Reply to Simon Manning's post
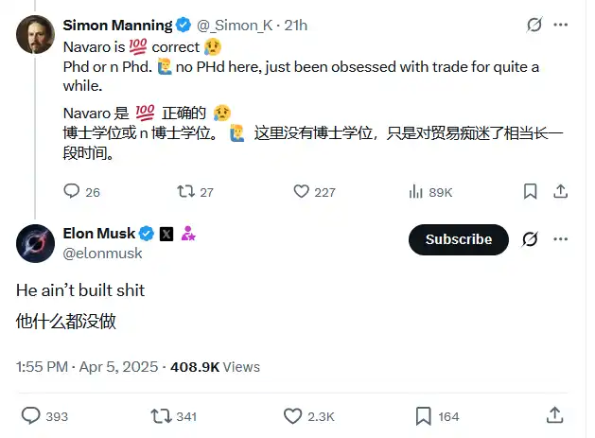The height and width of the screenshot is (438, 595). [x=72, y=191]
